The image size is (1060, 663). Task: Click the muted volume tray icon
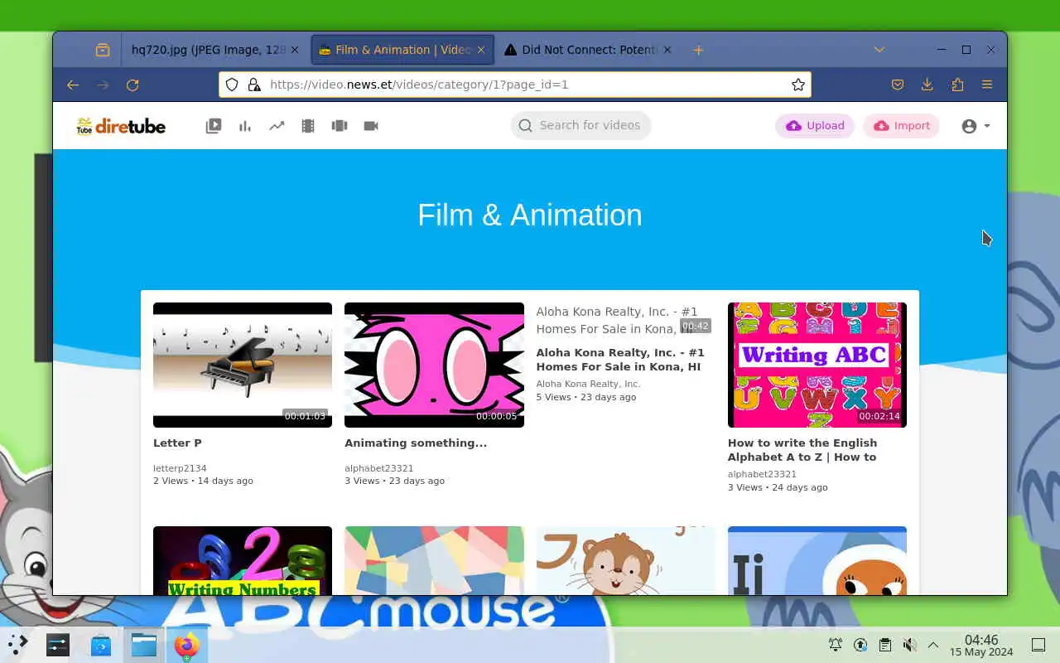point(909,645)
